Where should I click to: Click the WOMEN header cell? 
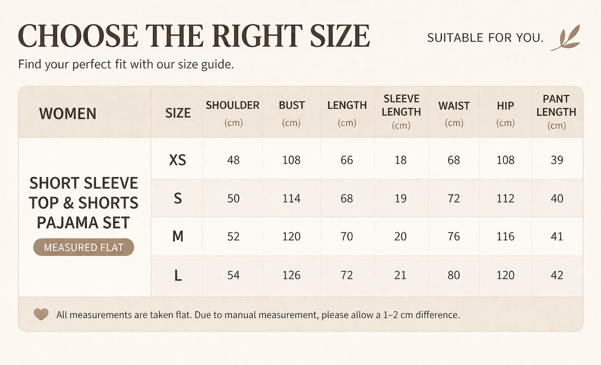click(x=68, y=114)
